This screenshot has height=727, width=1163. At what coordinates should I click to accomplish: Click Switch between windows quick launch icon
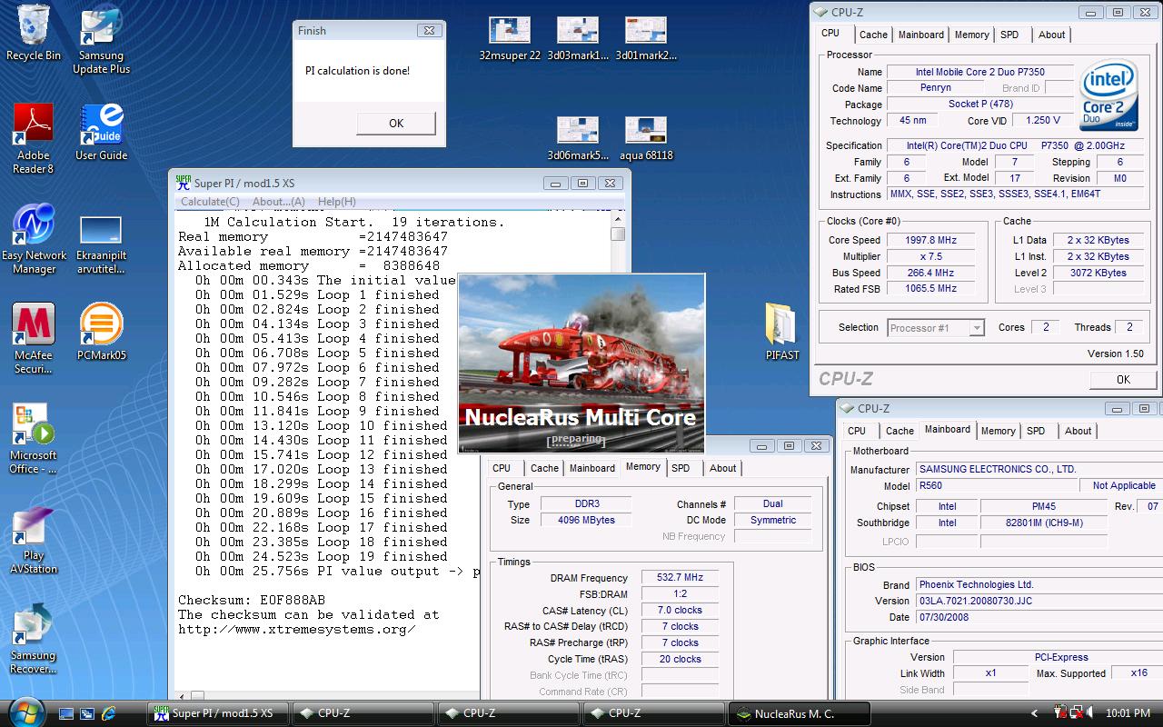(87, 713)
